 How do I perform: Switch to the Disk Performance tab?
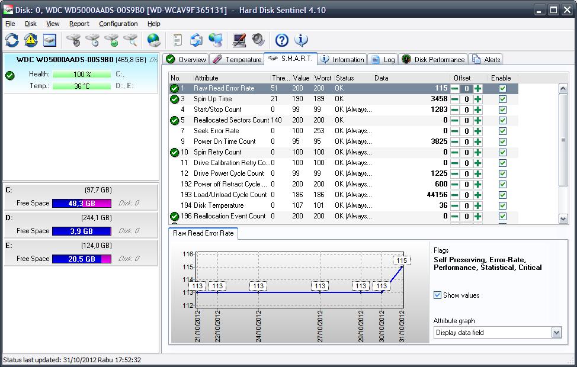tap(433, 59)
